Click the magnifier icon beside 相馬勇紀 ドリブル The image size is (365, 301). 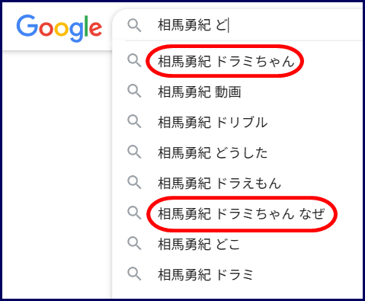134,122
